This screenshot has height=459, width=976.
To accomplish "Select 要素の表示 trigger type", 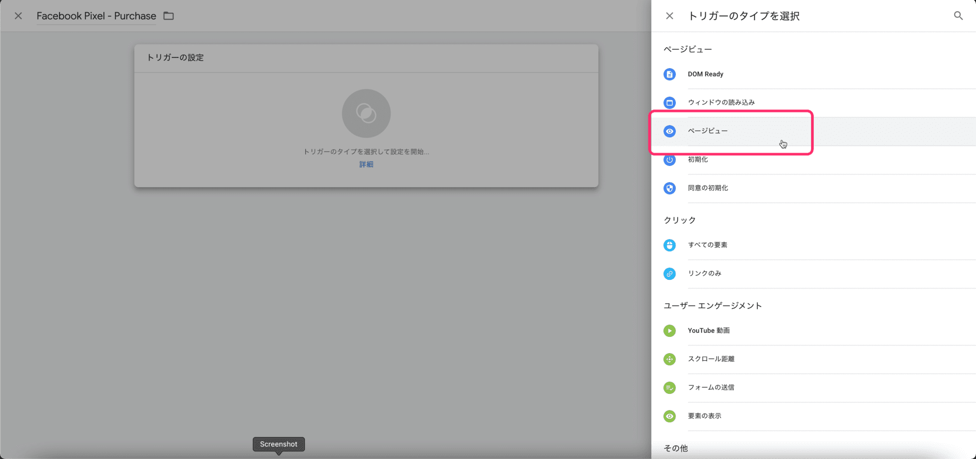I will click(x=814, y=416).
